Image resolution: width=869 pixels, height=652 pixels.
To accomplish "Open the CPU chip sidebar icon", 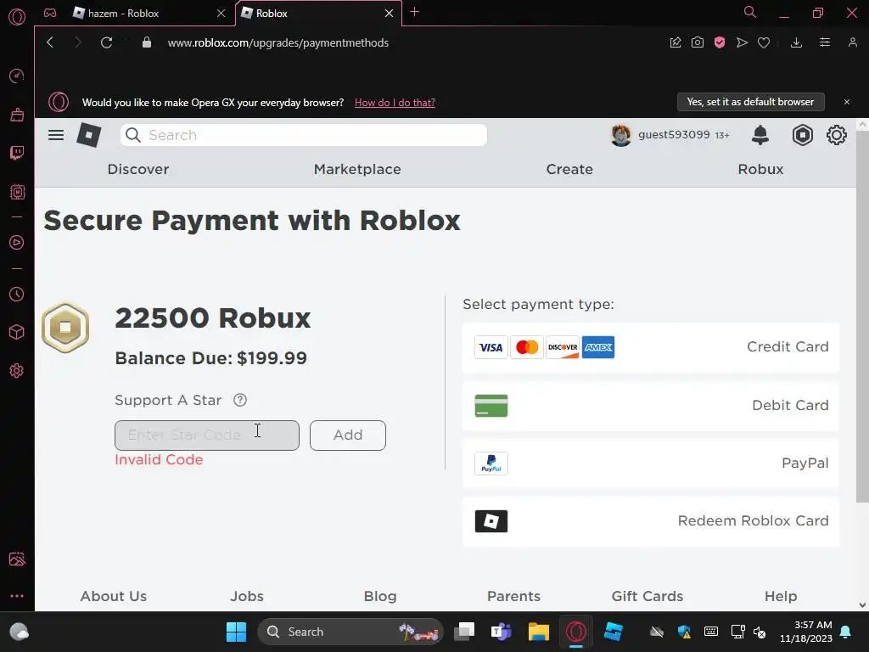I will coord(17,192).
